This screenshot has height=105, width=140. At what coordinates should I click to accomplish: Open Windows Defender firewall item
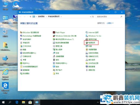(65, 36)
